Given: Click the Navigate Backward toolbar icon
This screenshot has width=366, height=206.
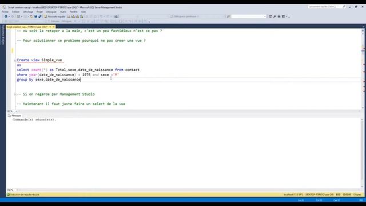Looking at the screenshot, I should click(6, 17).
